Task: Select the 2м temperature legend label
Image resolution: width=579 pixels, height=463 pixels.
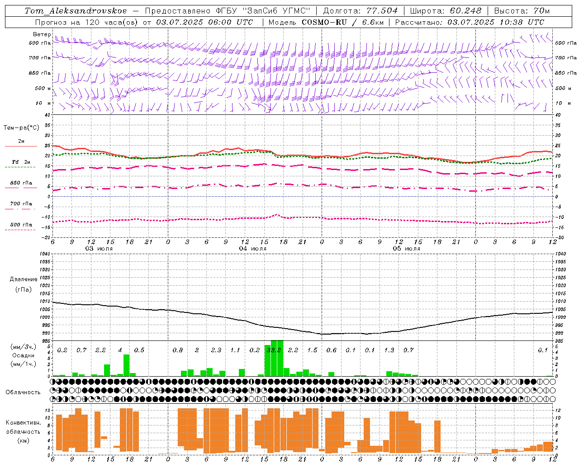Action: 21,142
